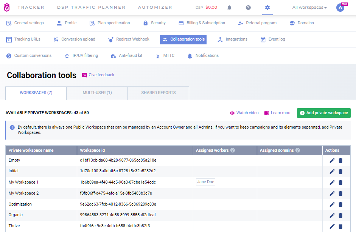This screenshot has width=356, height=242.
Task: Click the Voluum logo icon
Action: [7, 8]
